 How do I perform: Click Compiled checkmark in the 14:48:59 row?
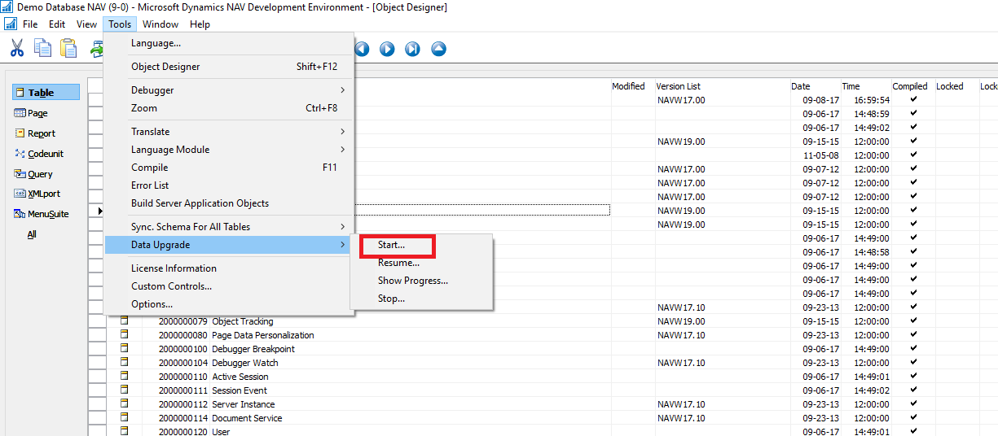tap(913, 113)
